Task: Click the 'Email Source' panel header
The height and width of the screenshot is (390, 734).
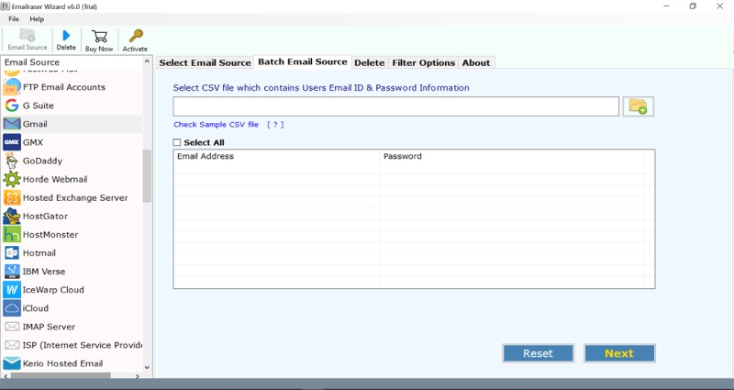Action: pos(32,62)
